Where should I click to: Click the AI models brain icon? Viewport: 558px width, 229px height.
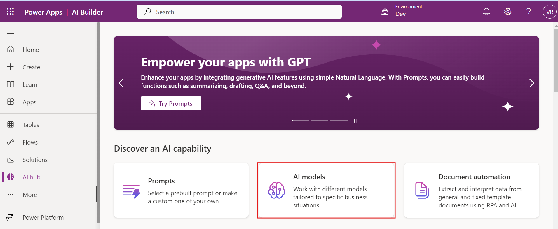pos(276,190)
